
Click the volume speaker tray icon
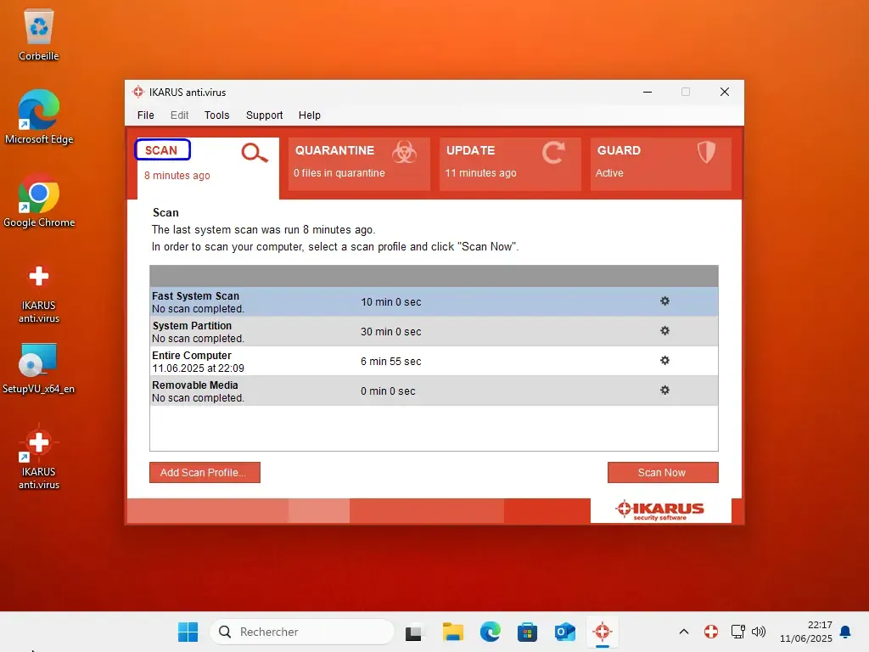[x=758, y=632]
